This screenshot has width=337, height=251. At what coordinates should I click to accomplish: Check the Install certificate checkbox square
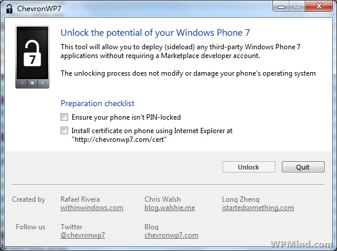64,130
